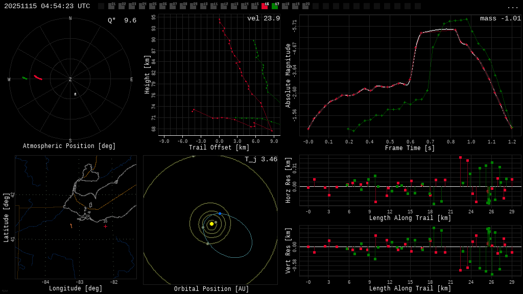
Task: Click the S compass label on polar plot
Action: [70, 141]
